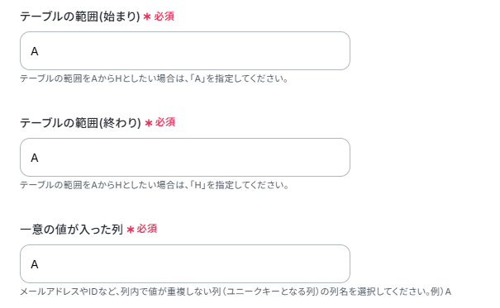Select value A in 一意の値が入った列 field
The height and width of the screenshot is (308, 500).
pos(35,264)
